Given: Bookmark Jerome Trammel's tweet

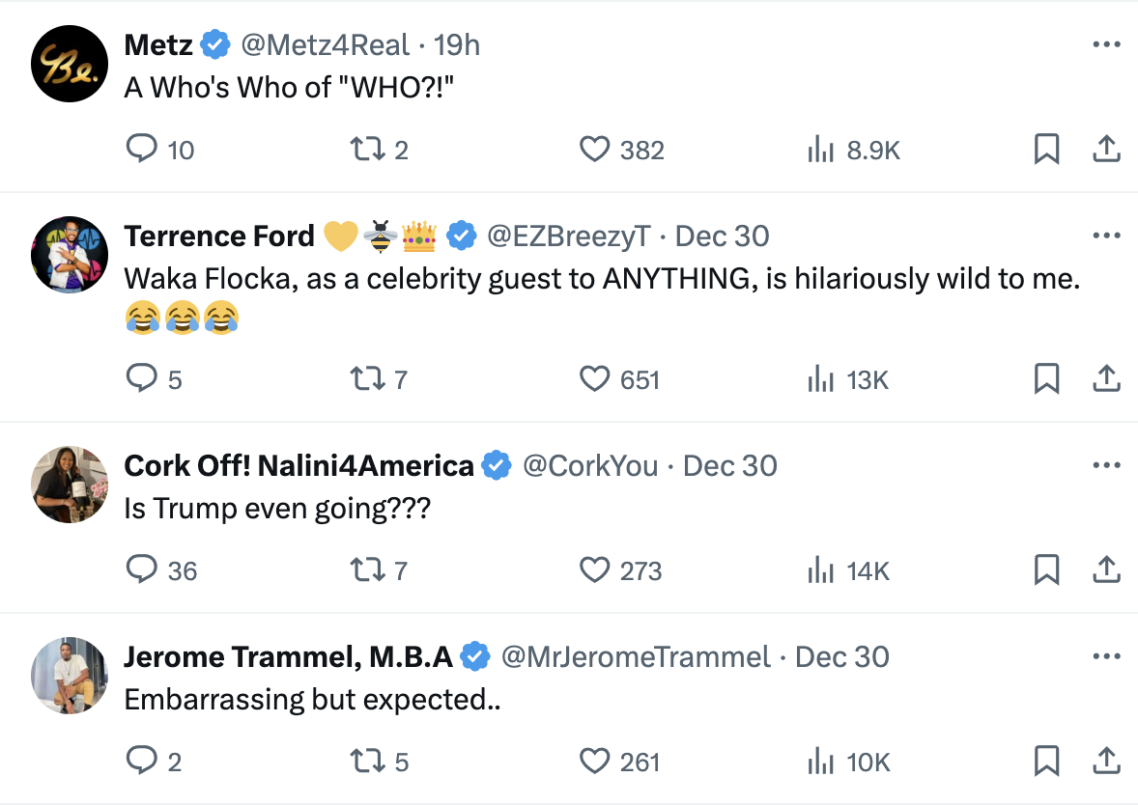Looking at the screenshot, I should pos(1046,761).
